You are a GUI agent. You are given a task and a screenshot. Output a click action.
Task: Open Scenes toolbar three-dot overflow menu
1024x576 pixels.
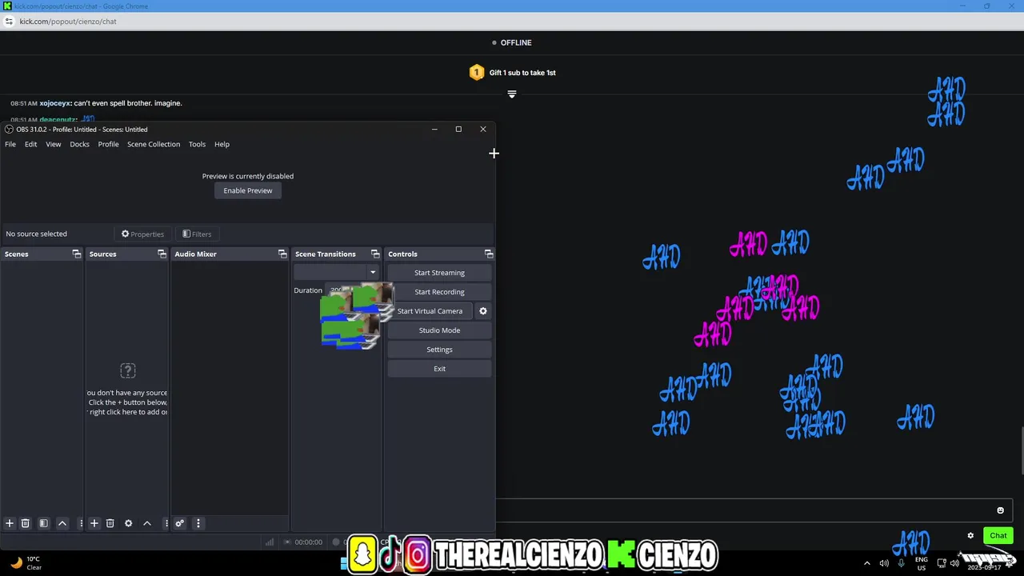coord(81,523)
